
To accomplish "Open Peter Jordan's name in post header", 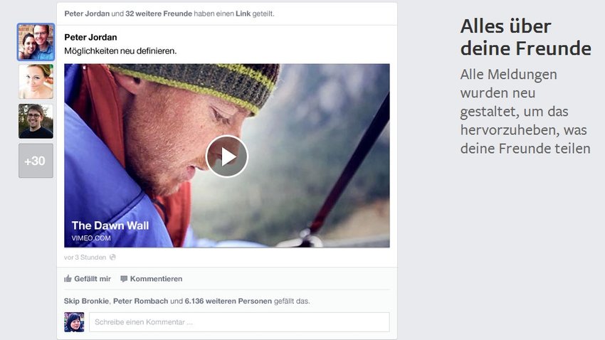I will (x=87, y=14).
